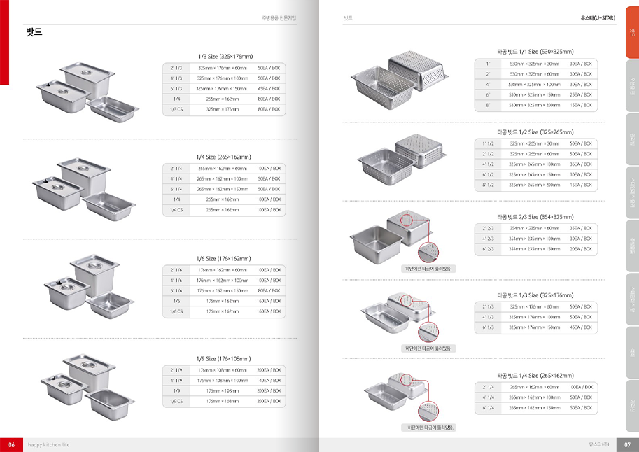
Task: Click the 1/3 Size (325×176mm) heading
Action: [x=225, y=56]
